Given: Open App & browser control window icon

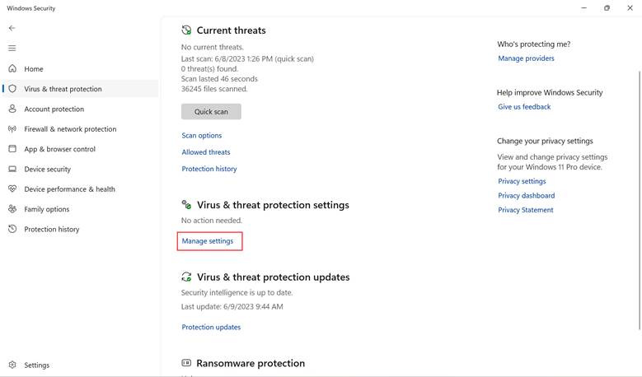Looking at the screenshot, I should point(12,148).
